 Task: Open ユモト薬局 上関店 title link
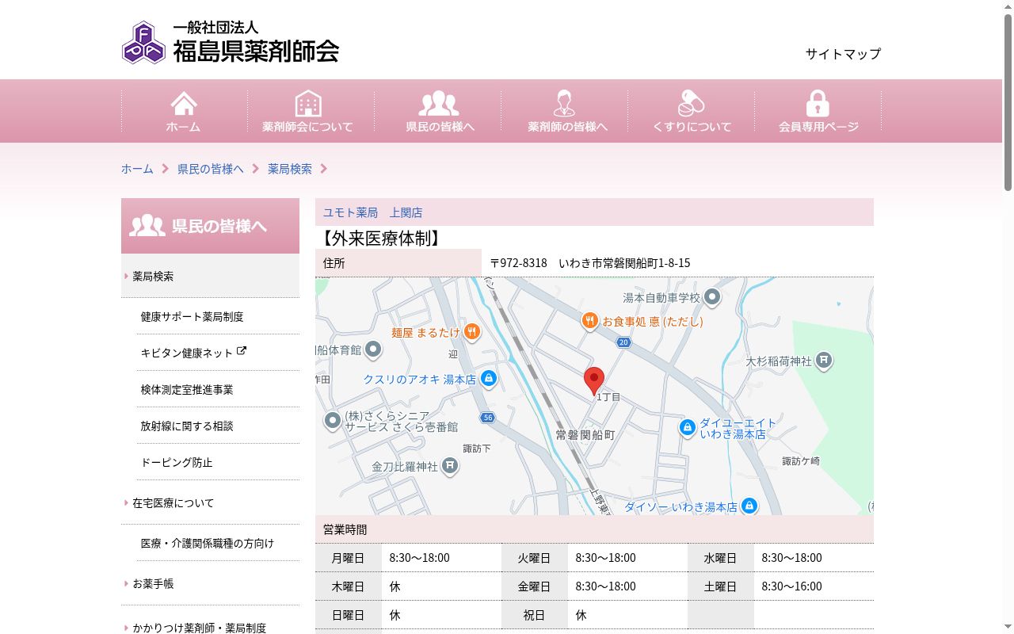pyautogui.click(x=372, y=212)
